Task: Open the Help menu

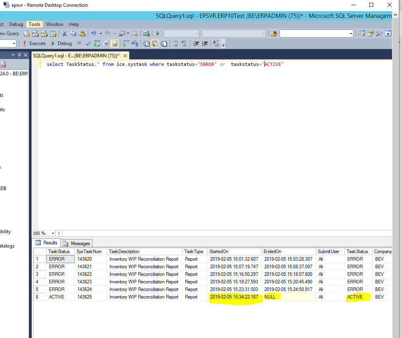Action: (x=74, y=24)
